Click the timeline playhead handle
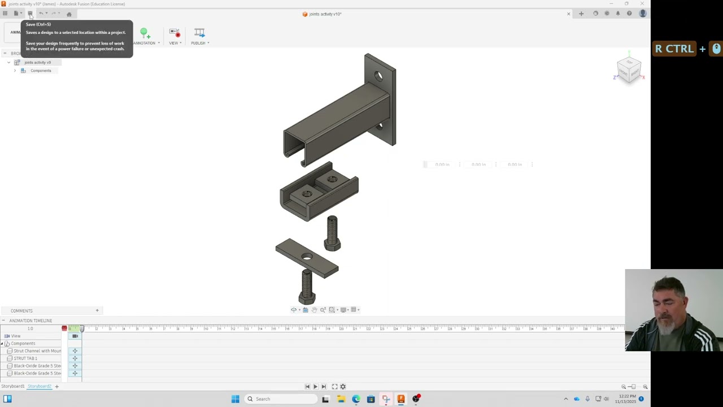Image resolution: width=723 pixels, height=407 pixels. pos(82,328)
